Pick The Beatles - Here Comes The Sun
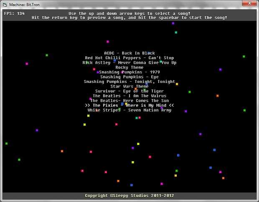 click(129, 101)
